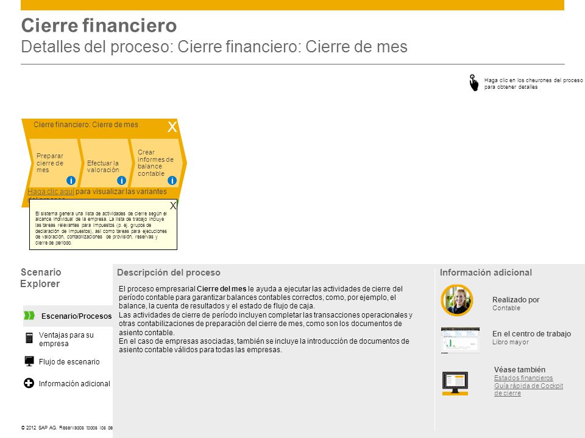The width and height of the screenshot is (585, 438).
Task: Open Guía rápida de Cockpit de cierre link
Action: [x=529, y=389]
